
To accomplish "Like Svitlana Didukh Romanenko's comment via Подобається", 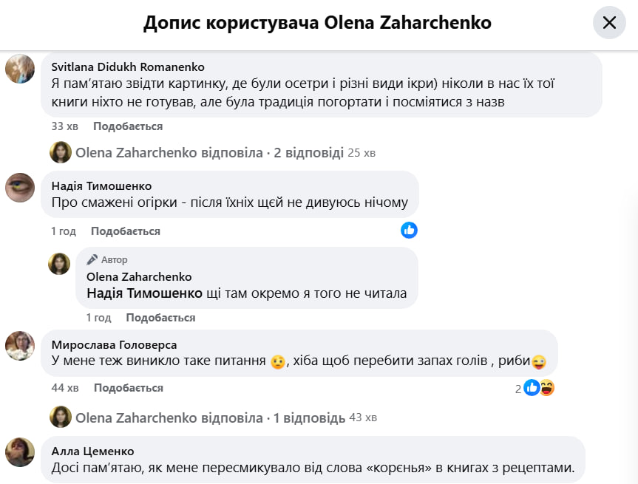I will 128,126.
